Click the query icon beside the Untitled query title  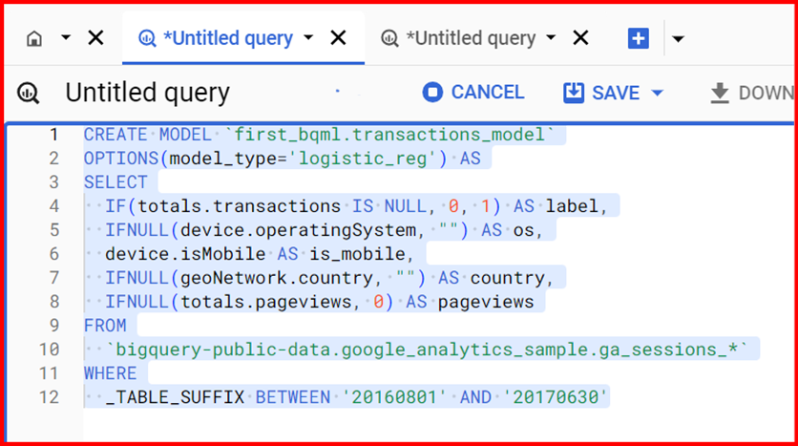[28, 93]
